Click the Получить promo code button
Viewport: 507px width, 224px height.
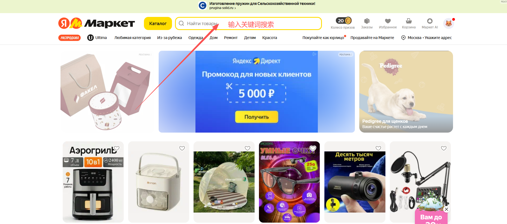256,117
